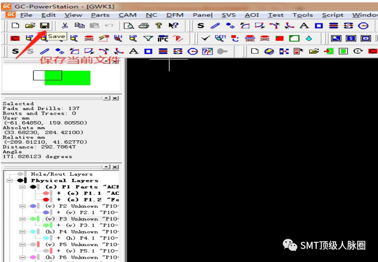Click the BN magnifier query icon
378x262 pixels.
118,39
